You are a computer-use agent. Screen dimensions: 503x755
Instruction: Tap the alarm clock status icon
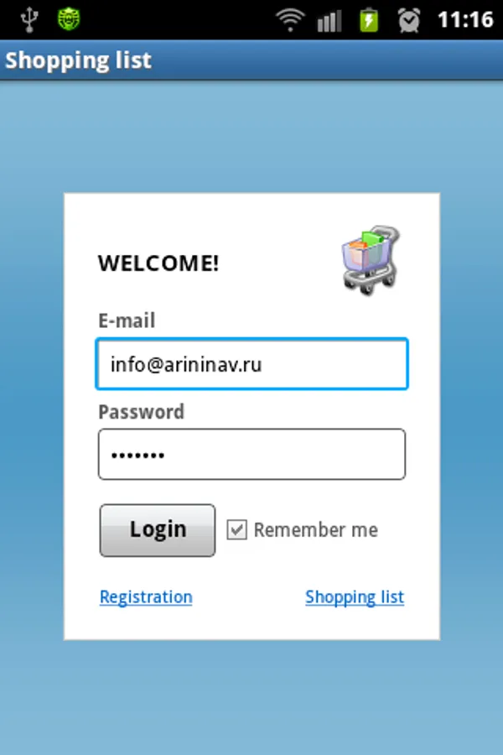pyautogui.click(x=408, y=20)
